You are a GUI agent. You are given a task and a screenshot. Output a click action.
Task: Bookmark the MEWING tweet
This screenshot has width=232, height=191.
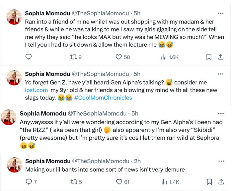209,57
